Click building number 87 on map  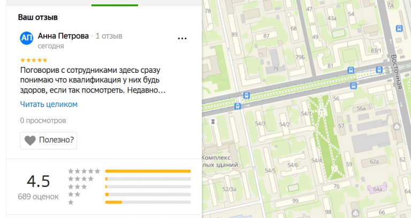267,36
